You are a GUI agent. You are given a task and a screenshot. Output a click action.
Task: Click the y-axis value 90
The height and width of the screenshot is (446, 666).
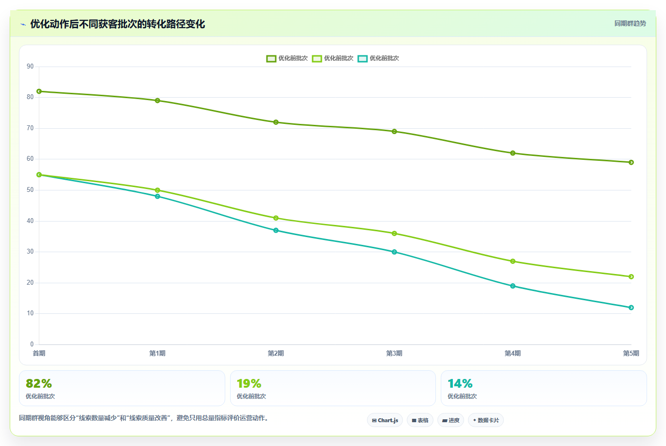point(30,67)
